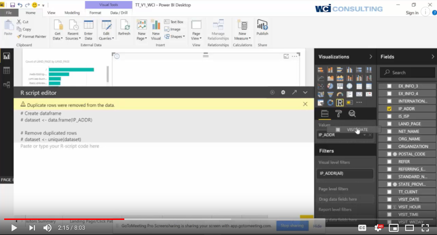Check the LAND_PAGE field
This screenshot has width=437, height=235.
389,124
